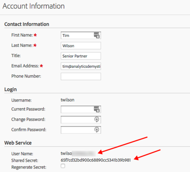Click password generator icon in Change Password field
The height and width of the screenshot is (172, 190).
point(97,120)
